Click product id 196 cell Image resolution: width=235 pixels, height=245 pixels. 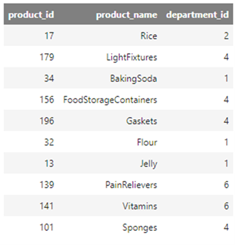[46, 121]
